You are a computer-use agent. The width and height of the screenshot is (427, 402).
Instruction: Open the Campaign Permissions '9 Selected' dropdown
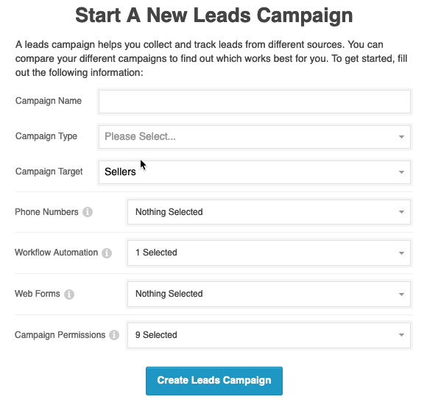pos(269,335)
